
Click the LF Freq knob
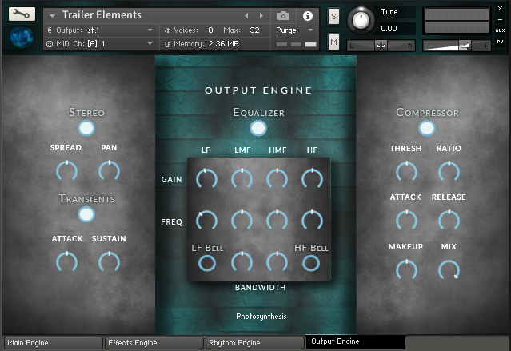click(206, 221)
